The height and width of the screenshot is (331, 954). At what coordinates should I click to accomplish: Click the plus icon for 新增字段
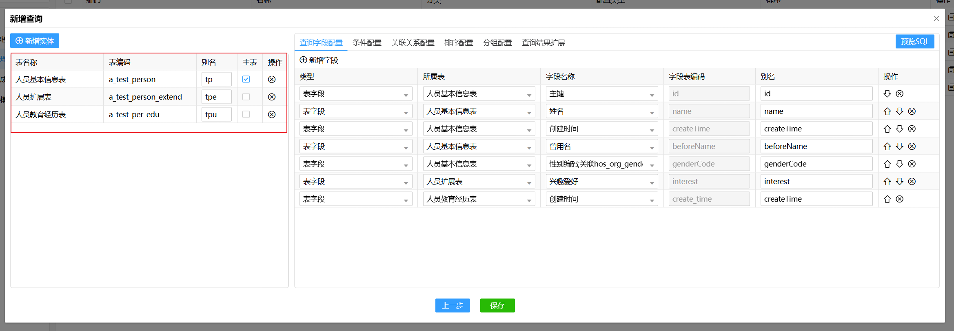click(303, 60)
